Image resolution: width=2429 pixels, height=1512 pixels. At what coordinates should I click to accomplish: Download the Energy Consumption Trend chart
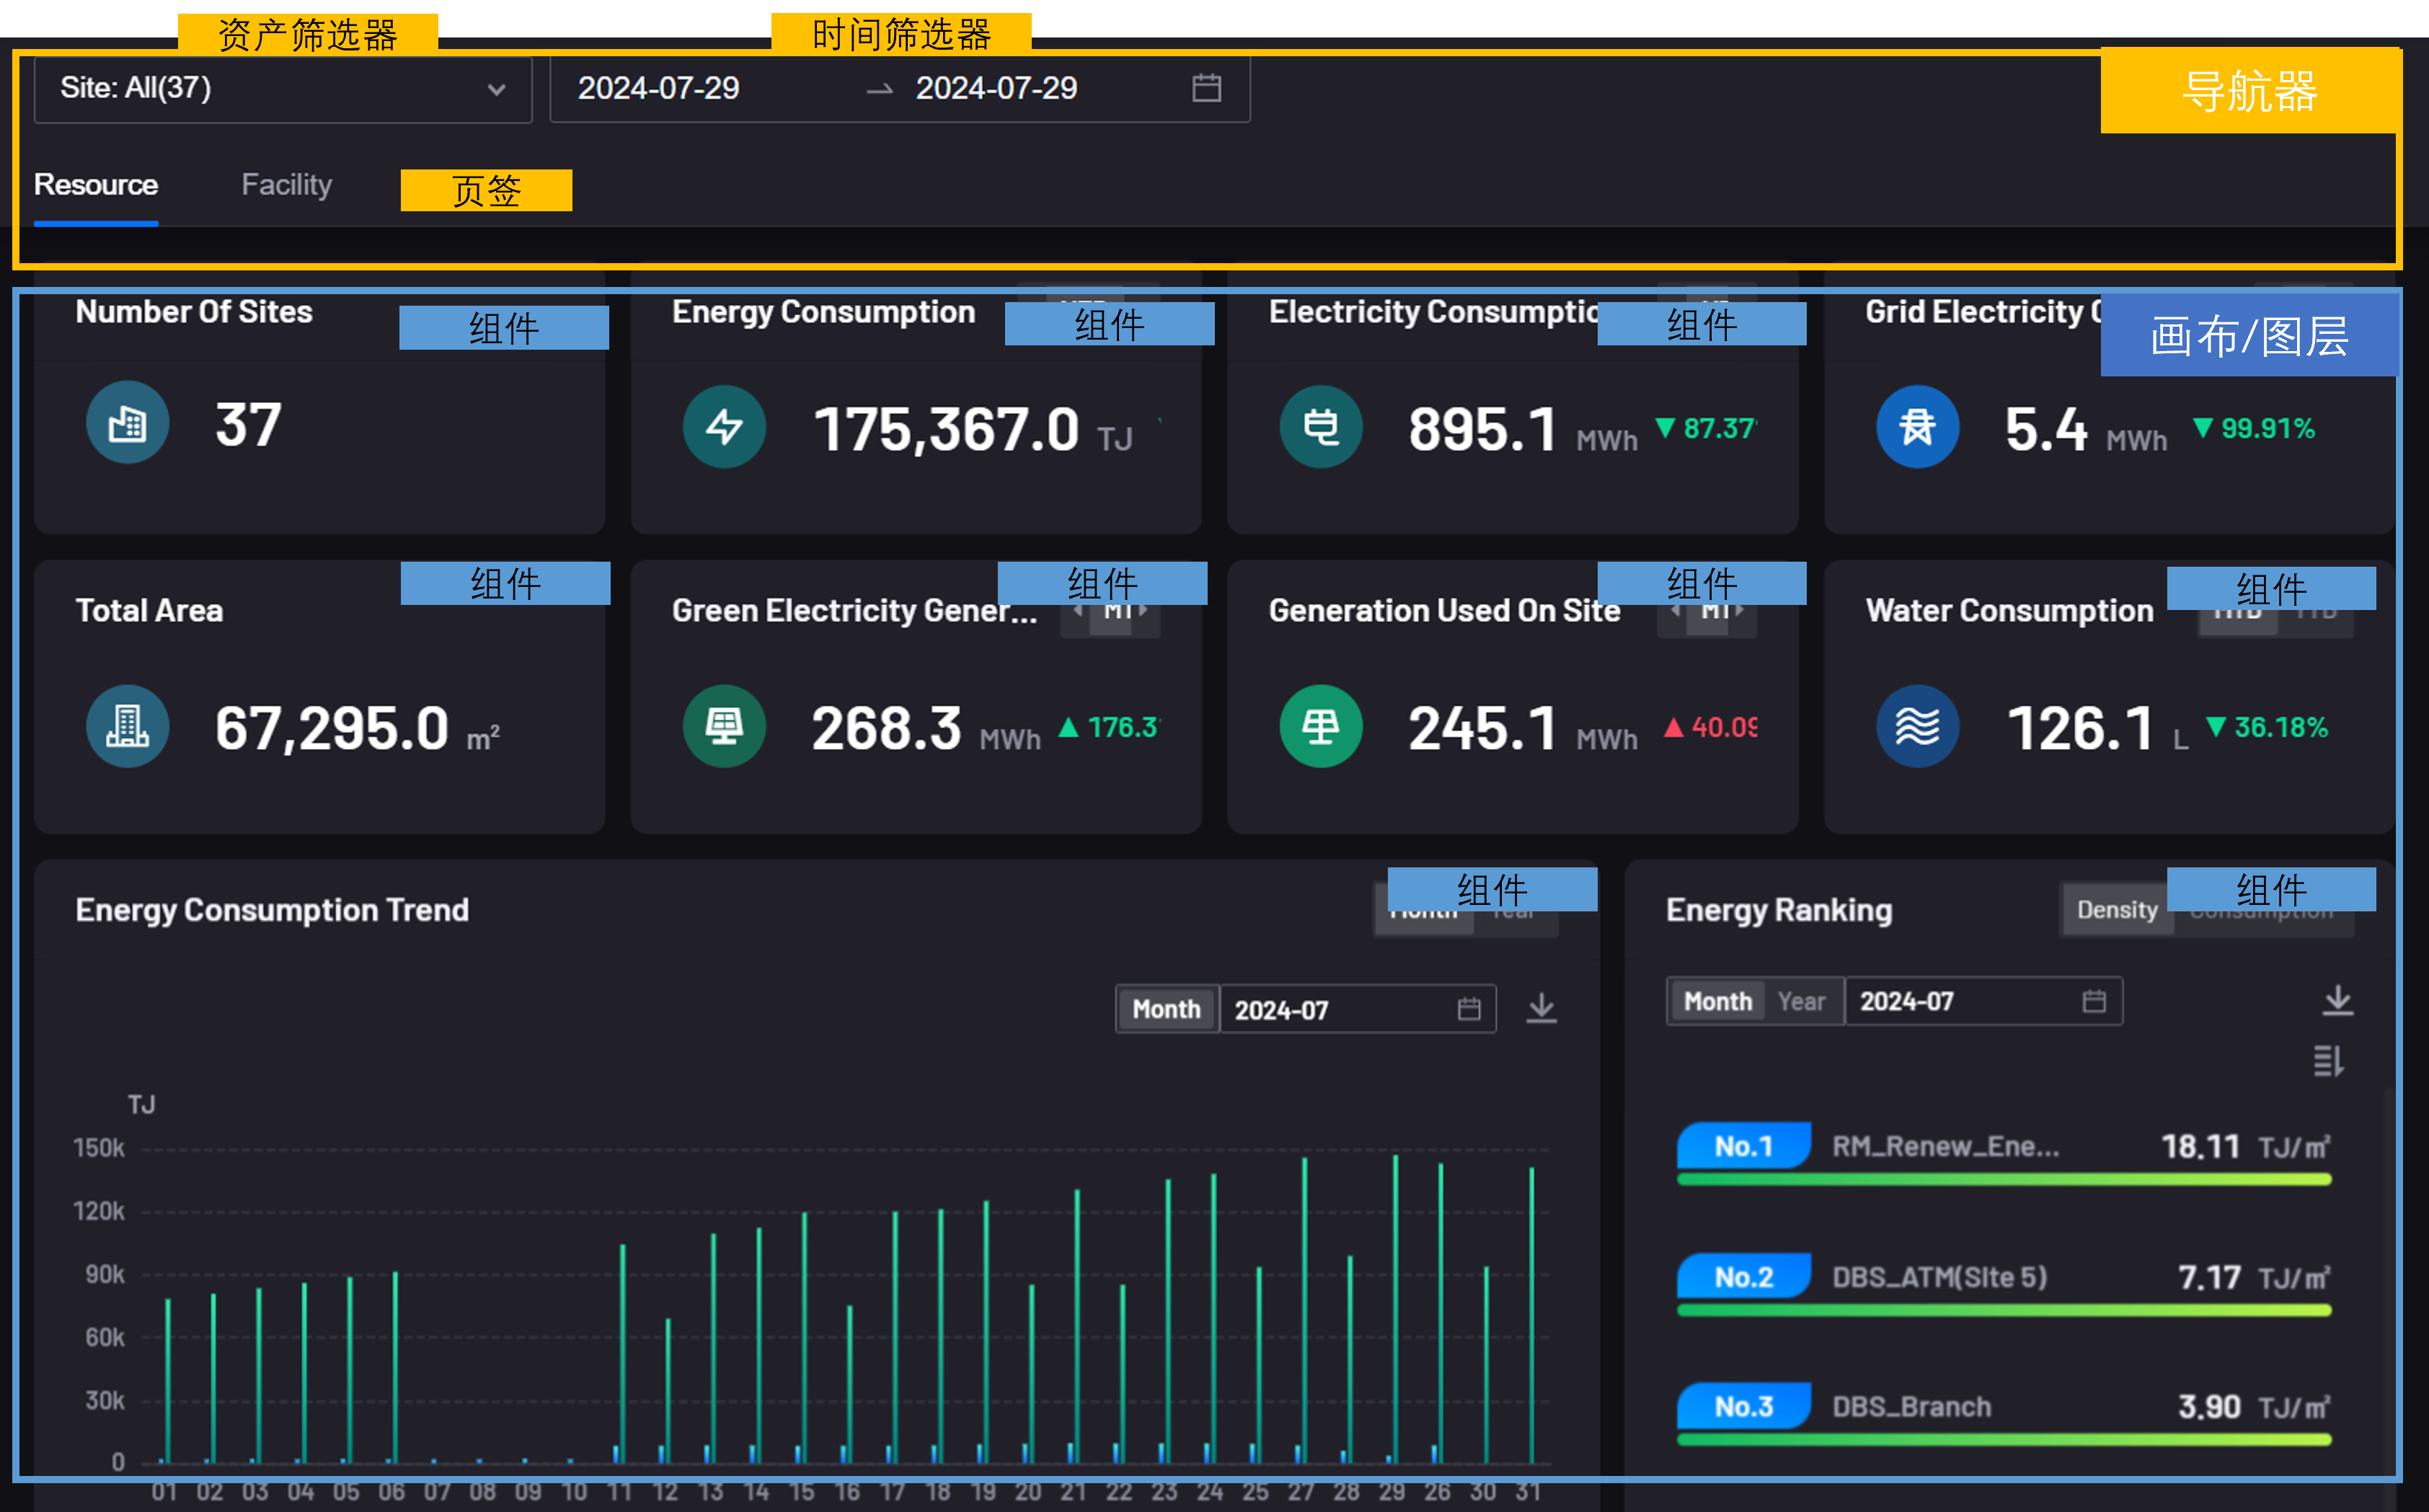[1542, 1008]
